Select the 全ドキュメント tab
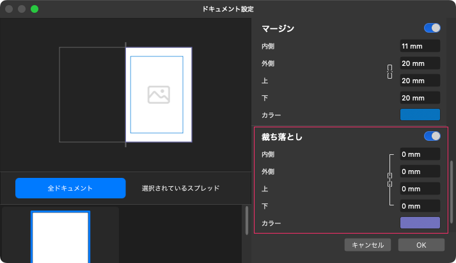 [70, 188]
